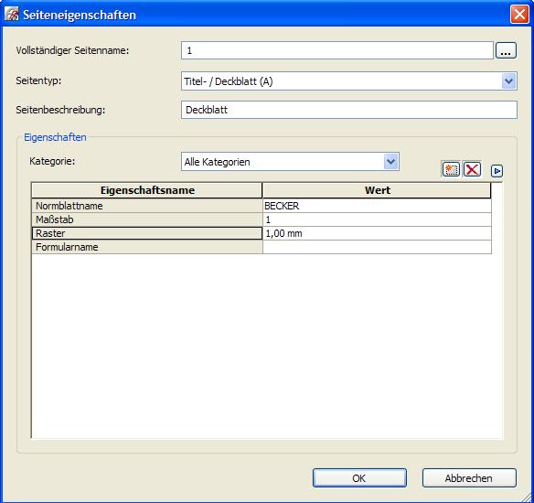Open the Kategorie dropdown arrow
Viewport: 534px width, 503px height.
point(391,162)
